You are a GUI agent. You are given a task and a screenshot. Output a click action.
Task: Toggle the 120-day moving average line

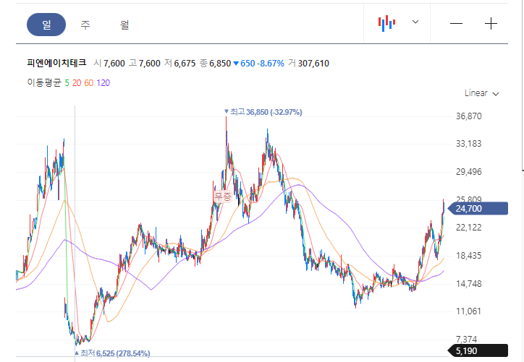coord(103,83)
